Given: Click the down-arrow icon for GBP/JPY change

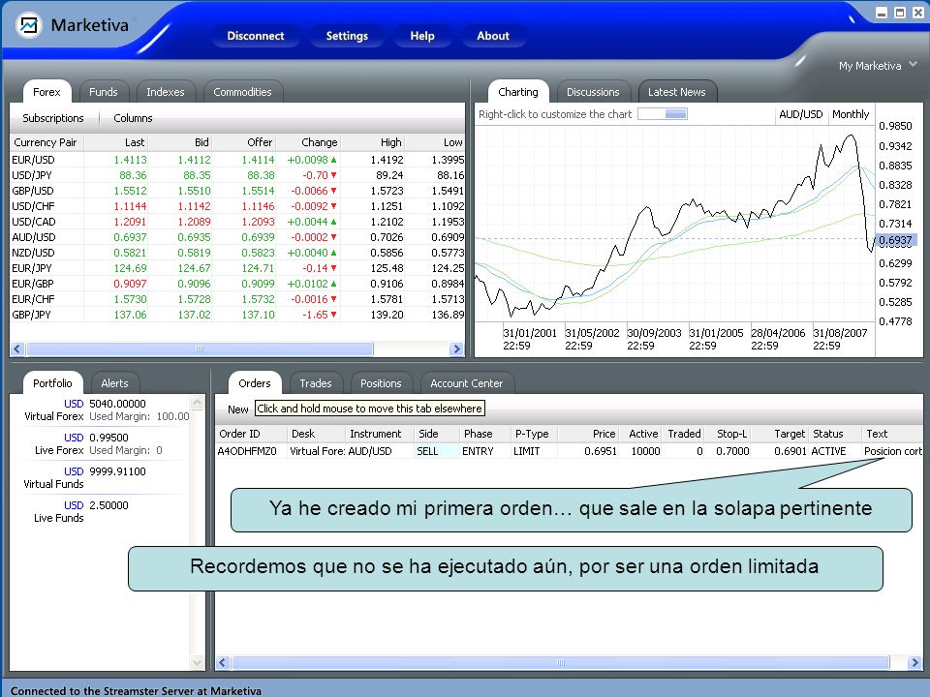Looking at the screenshot, I should 334,315.
